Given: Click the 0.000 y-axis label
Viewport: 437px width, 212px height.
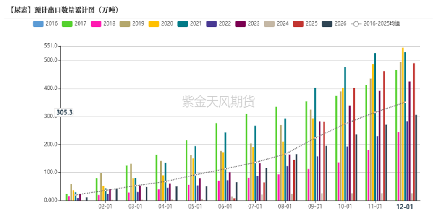Looking at the screenshot, I should 51,200.
